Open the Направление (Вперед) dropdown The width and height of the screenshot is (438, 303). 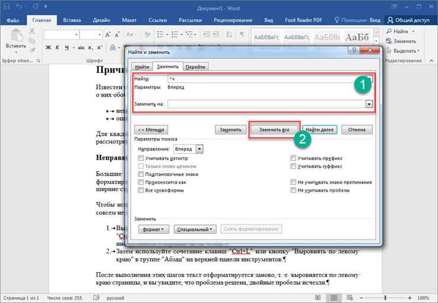[199, 149]
